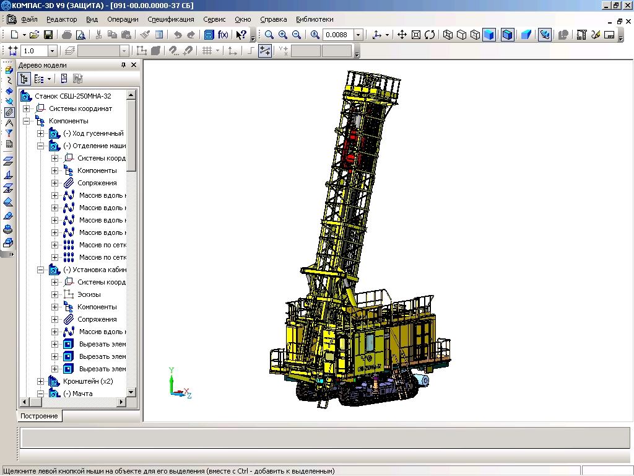Open the Операции menu

point(123,19)
